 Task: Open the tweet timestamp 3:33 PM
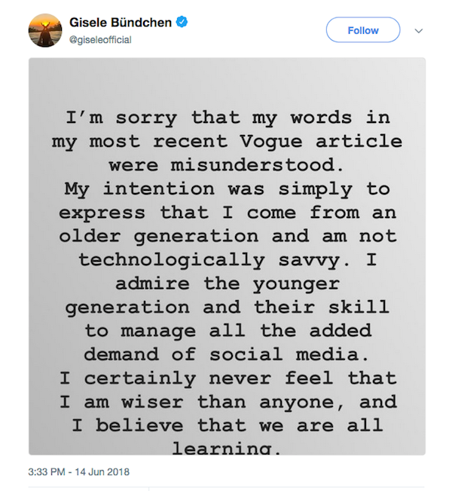[x=47, y=472]
